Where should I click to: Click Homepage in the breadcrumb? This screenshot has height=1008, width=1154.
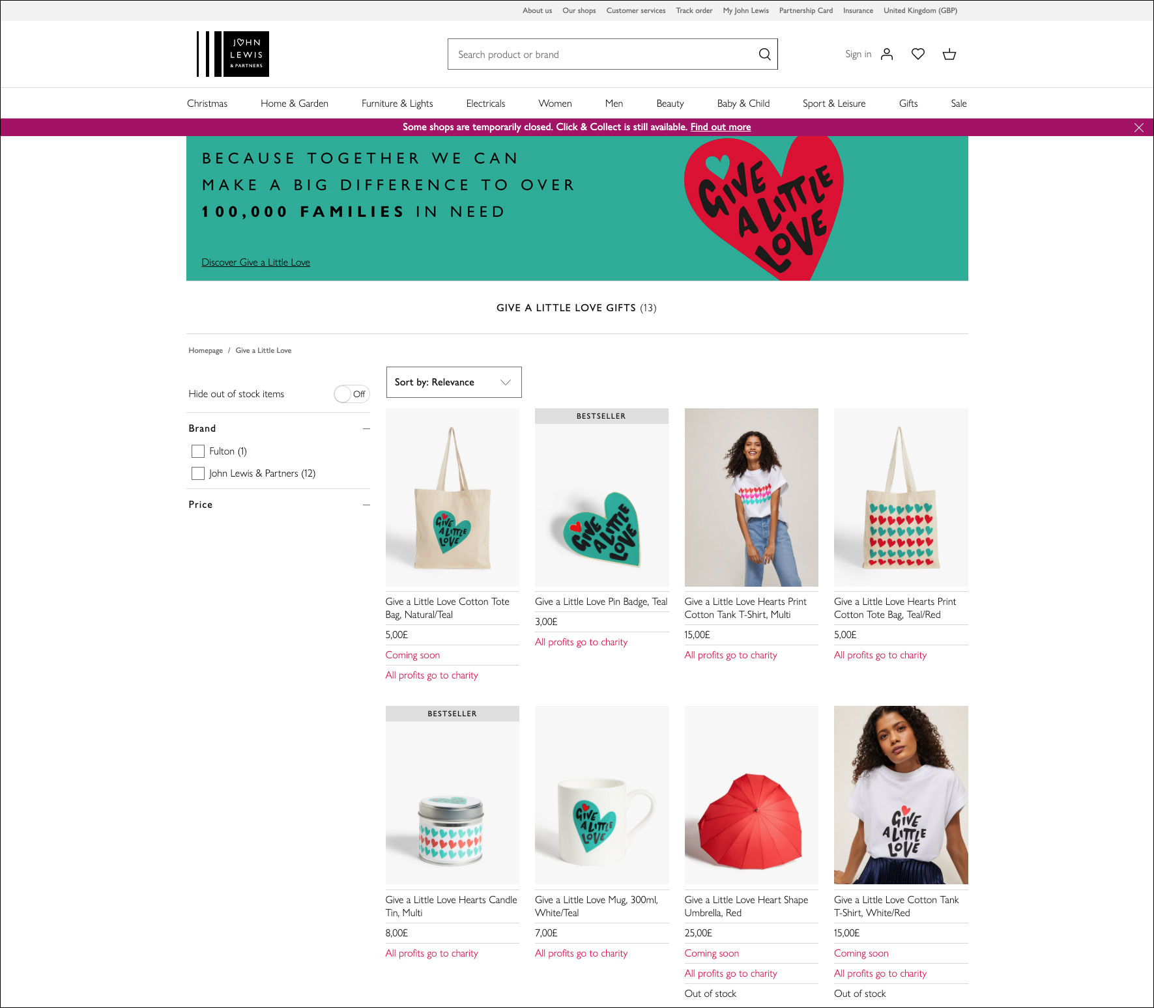pos(205,350)
